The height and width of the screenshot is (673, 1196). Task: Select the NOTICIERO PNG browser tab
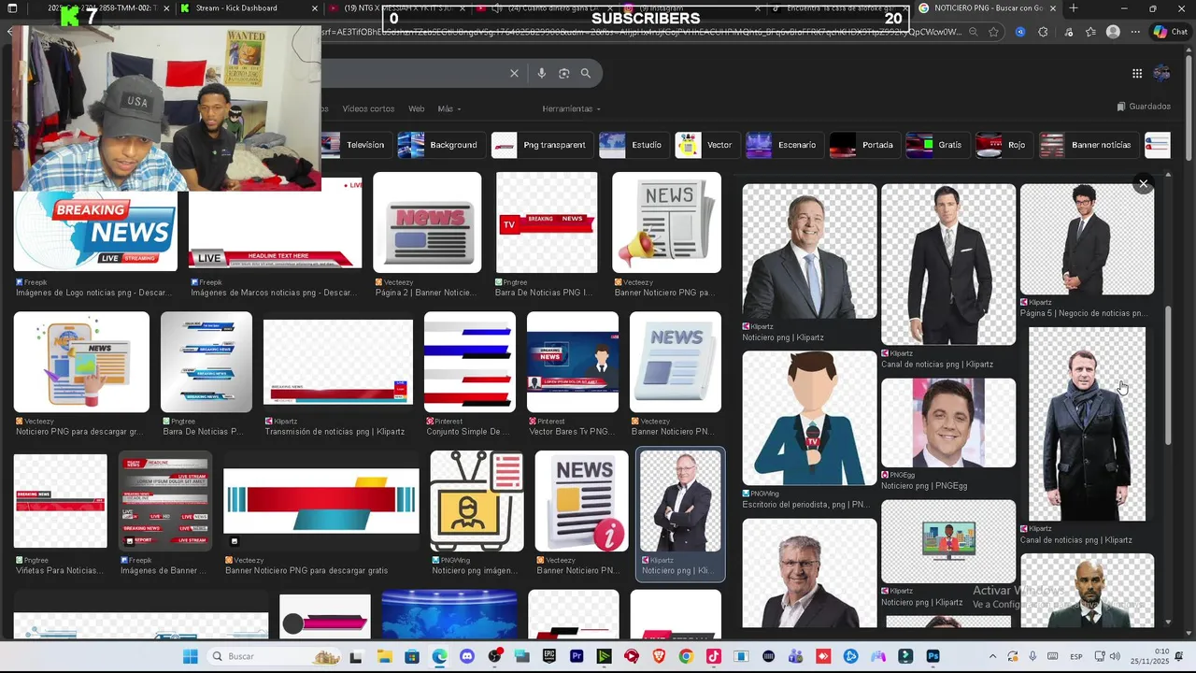tap(988, 8)
